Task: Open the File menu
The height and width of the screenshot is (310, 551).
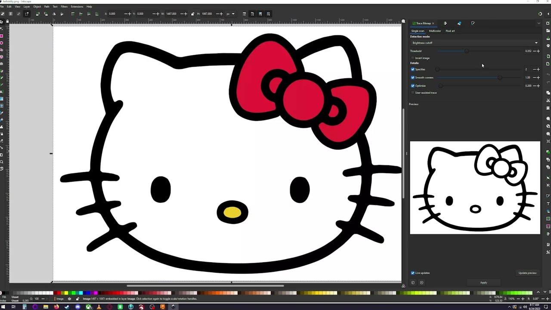Action: (x=2, y=6)
